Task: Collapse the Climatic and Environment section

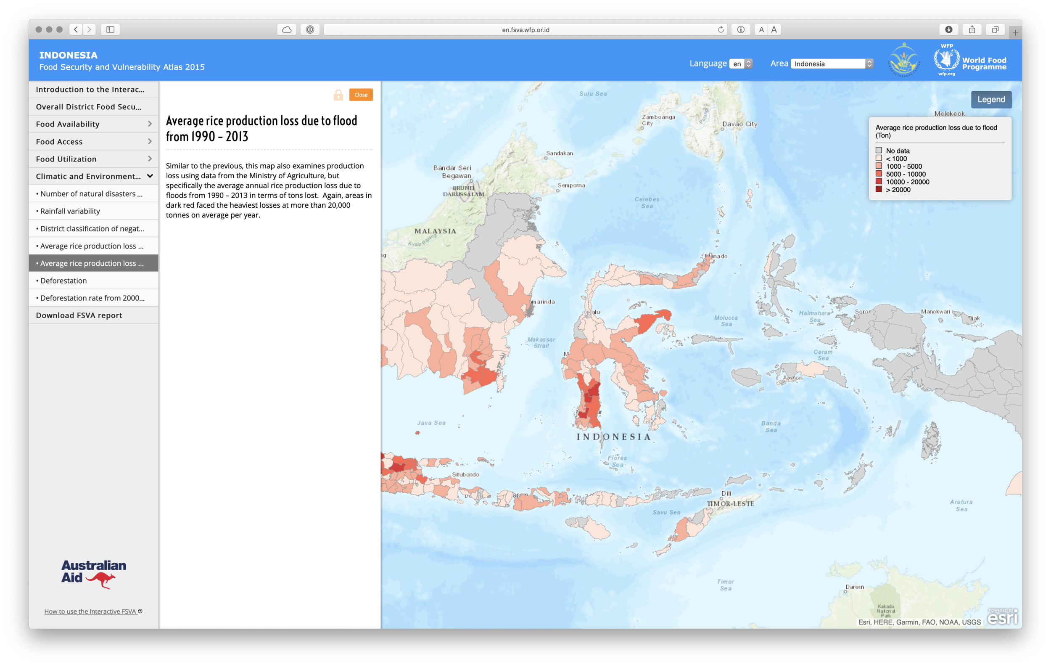Action: [93, 176]
